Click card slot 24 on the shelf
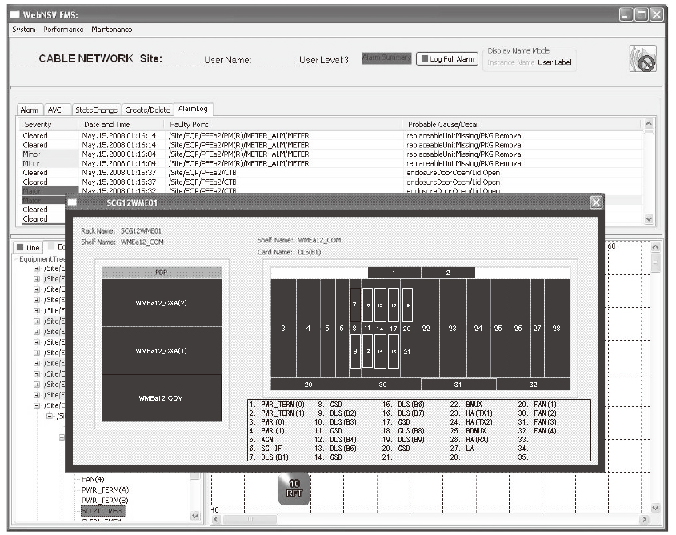This screenshot has height=535, width=676. tap(478, 328)
